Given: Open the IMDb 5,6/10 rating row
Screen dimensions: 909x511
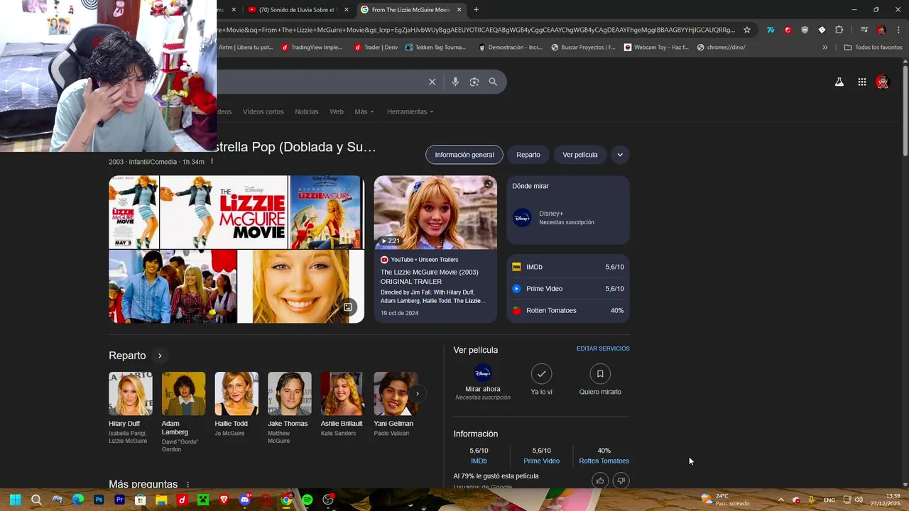Looking at the screenshot, I should [x=568, y=267].
